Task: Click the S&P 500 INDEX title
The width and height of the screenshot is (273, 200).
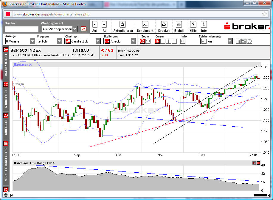Action: coord(26,50)
